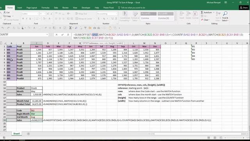
Task: Decrease font size with smaller A icon
Action: point(52,14)
